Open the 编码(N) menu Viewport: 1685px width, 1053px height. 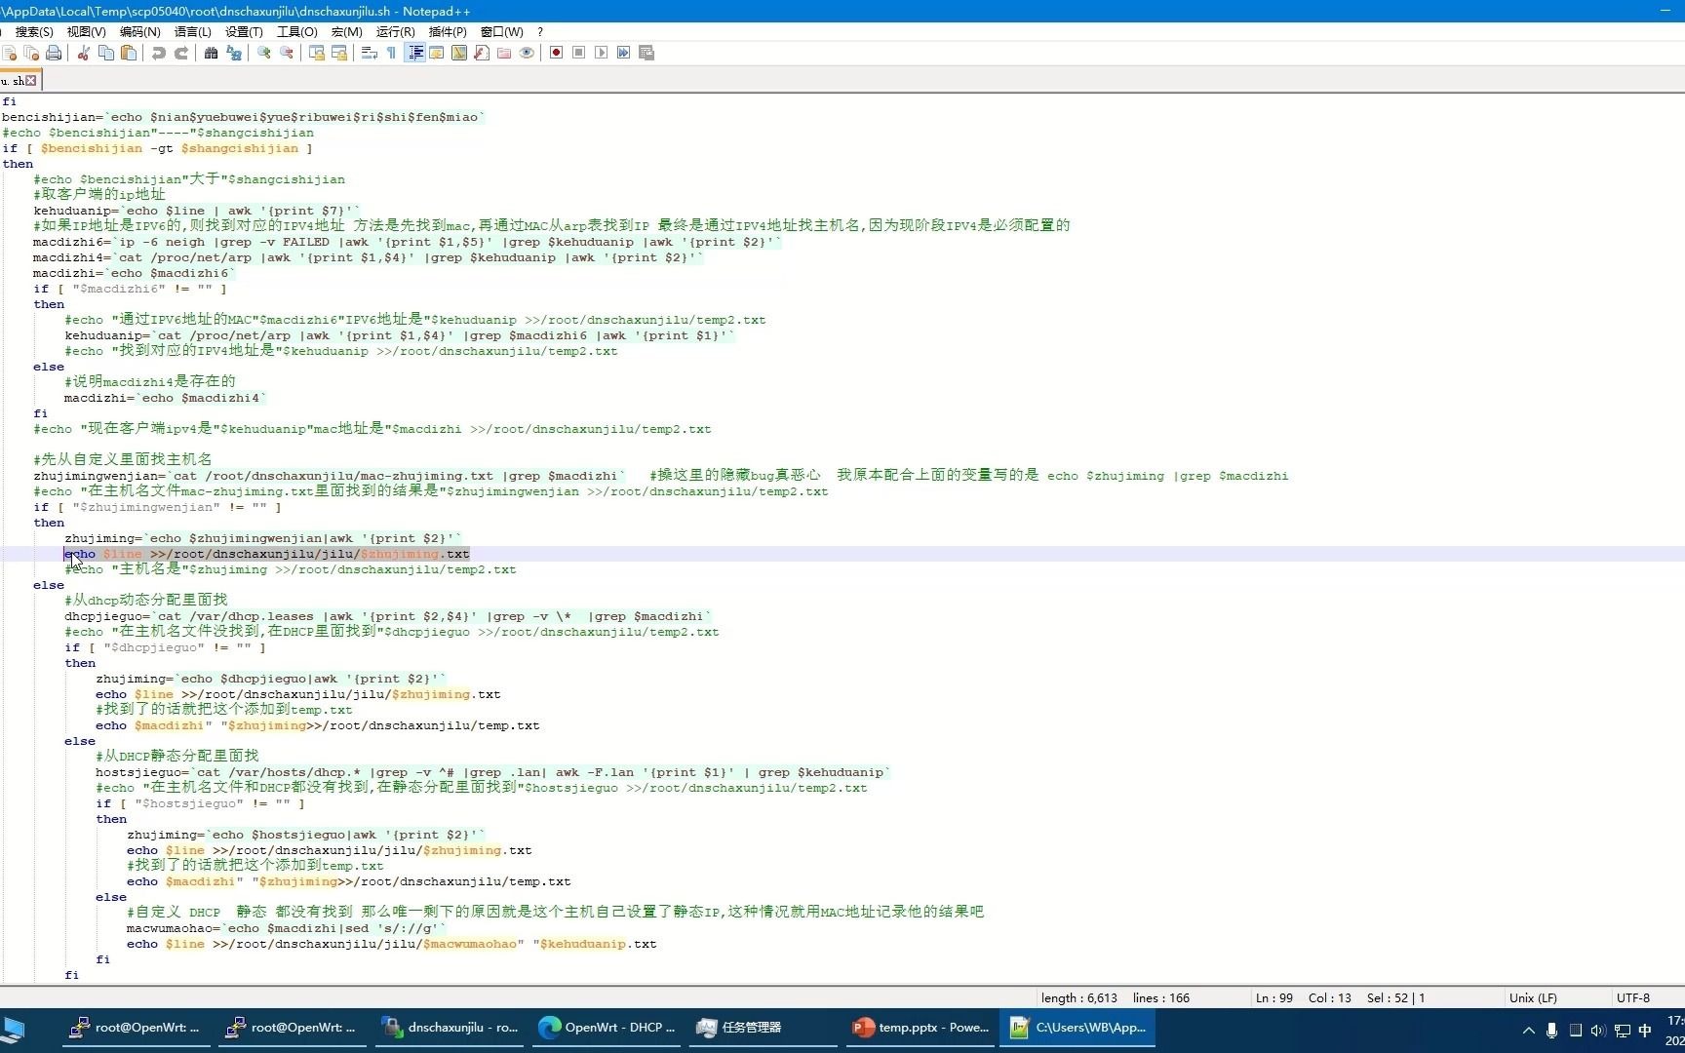coord(140,31)
